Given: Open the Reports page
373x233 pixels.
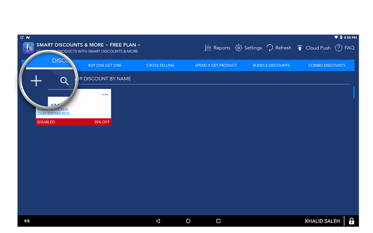Looking at the screenshot, I should click(217, 48).
